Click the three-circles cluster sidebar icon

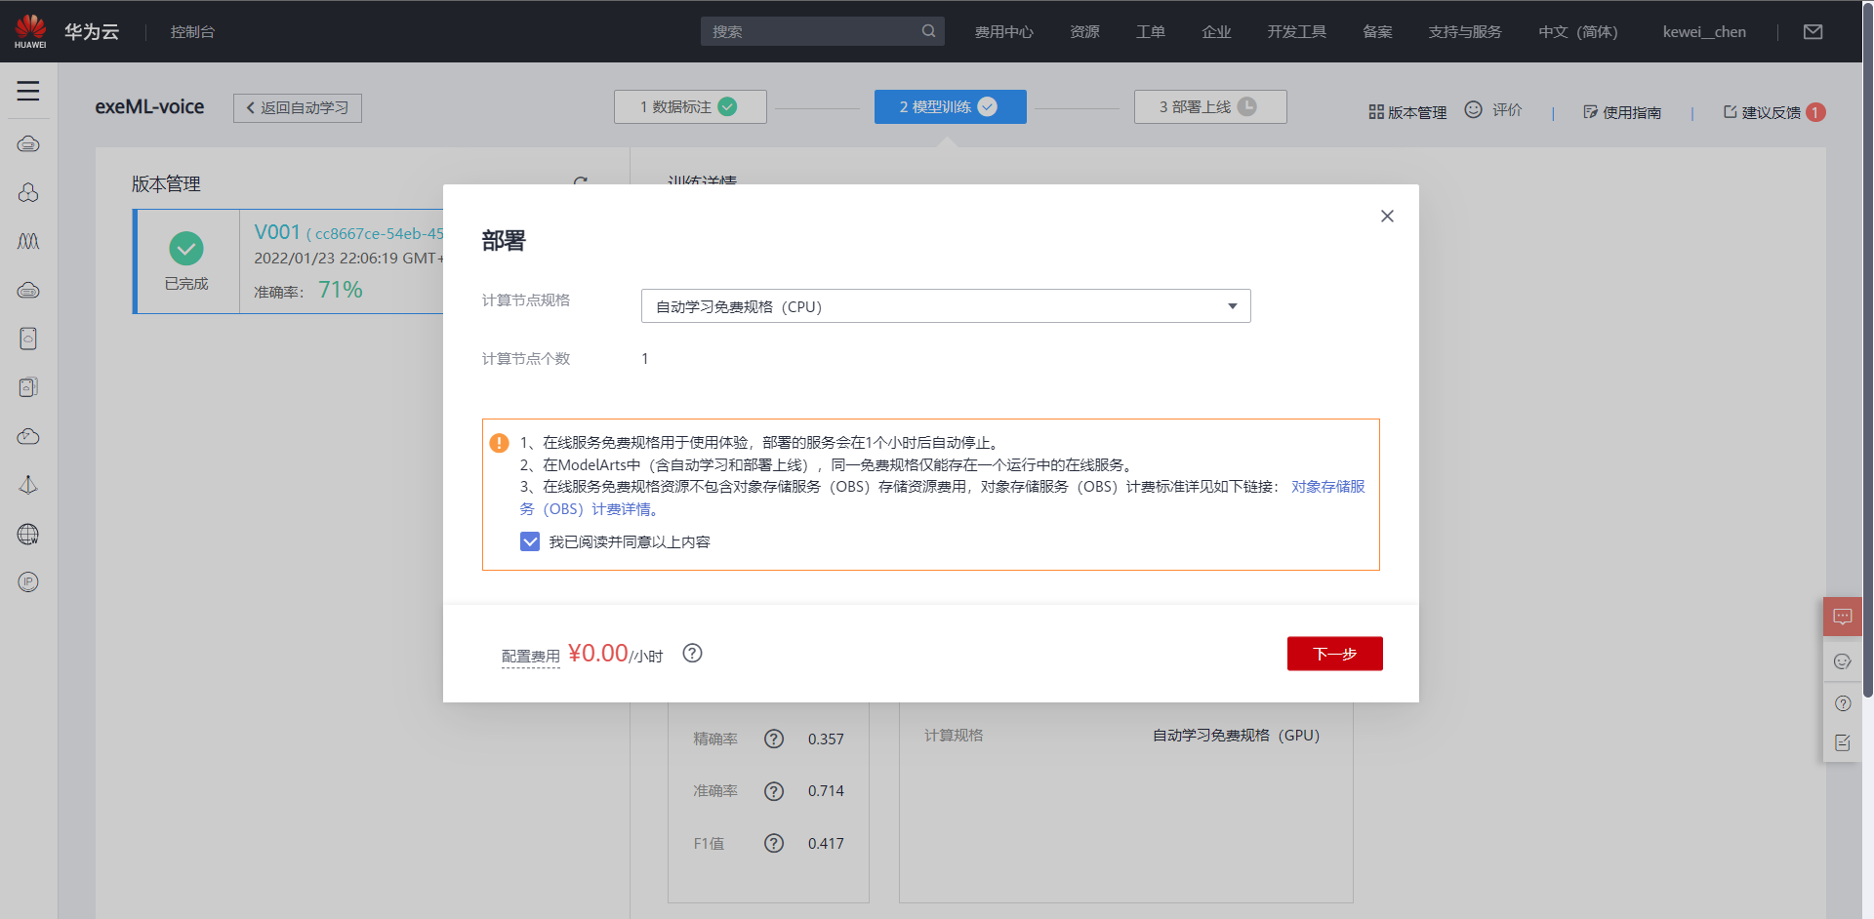28,193
